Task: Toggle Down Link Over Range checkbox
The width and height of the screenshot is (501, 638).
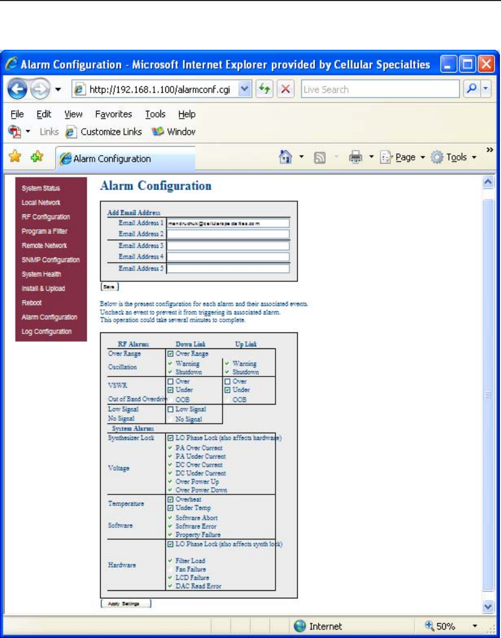Action: tap(170, 354)
